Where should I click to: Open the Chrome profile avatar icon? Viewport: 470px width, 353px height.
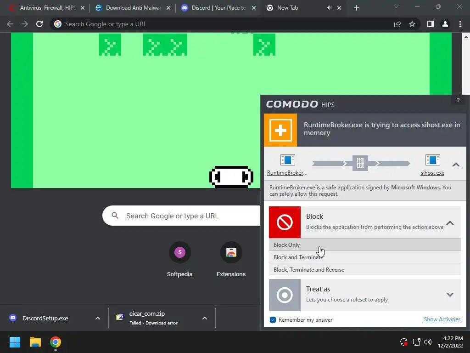pos(445,24)
